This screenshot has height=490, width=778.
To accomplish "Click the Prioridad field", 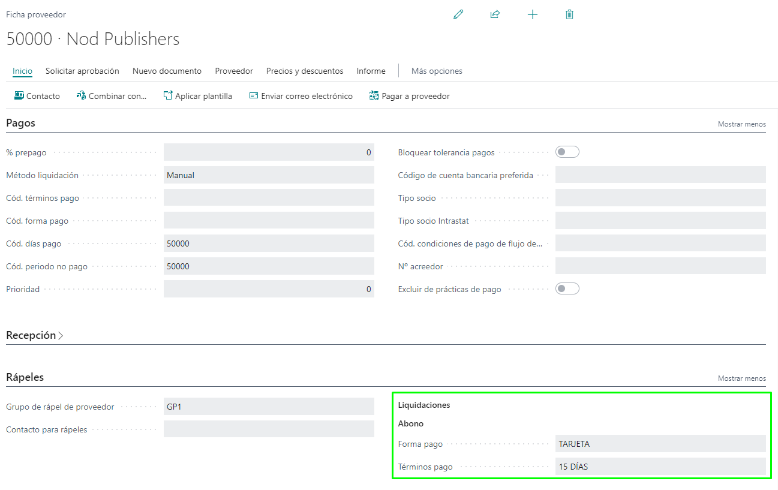I will [269, 289].
